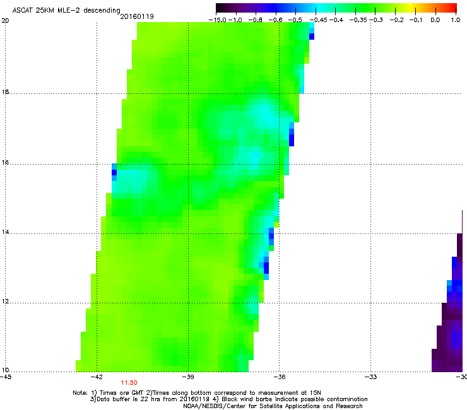Click the -0.5 colorbar tick label

(295, 20)
